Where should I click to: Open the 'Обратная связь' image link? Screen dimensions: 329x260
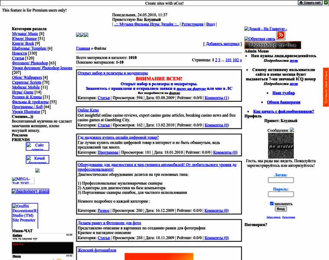[x=260, y=39]
